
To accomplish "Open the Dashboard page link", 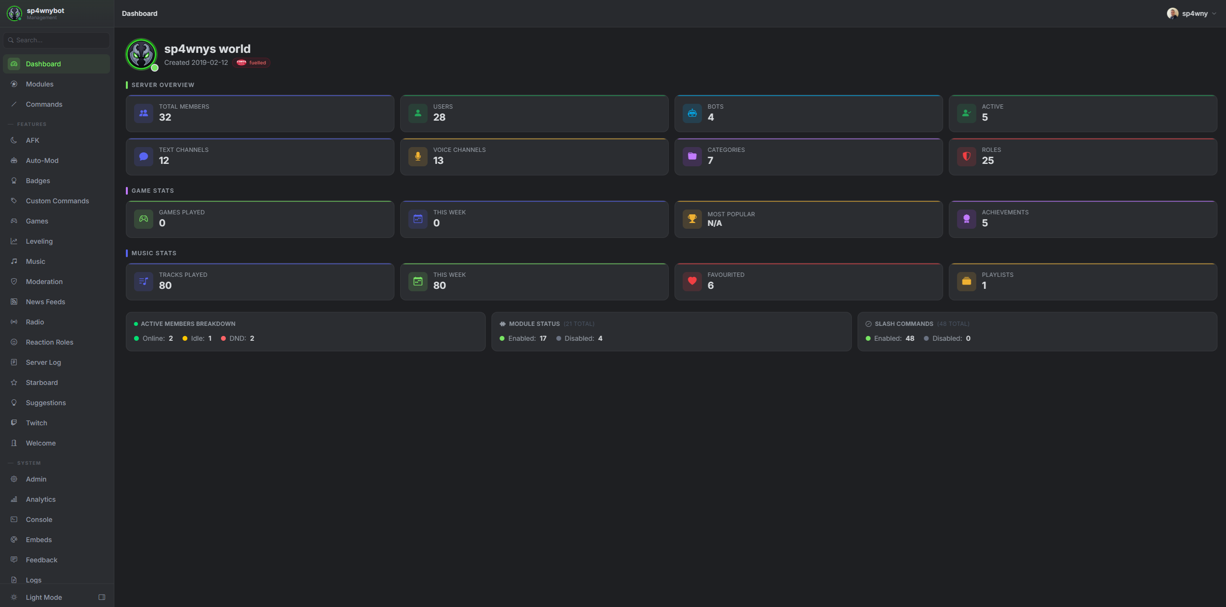I will (43, 63).
